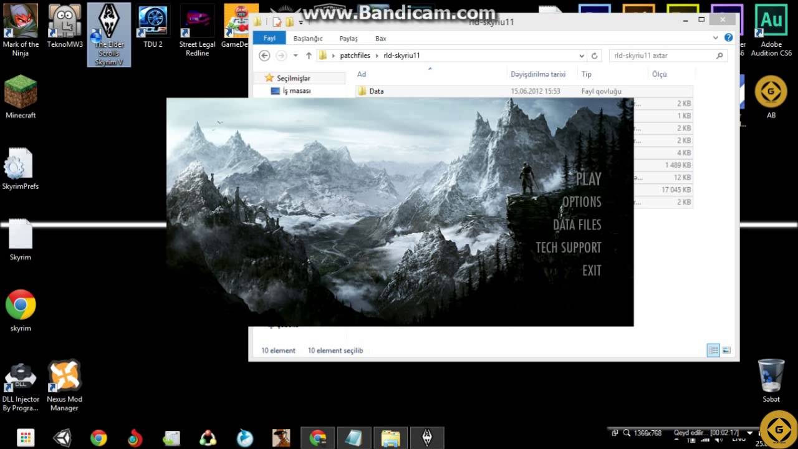798x449 pixels.
Task: Launch Nexus Mod Manager shortcut
Action: click(65, 386)
